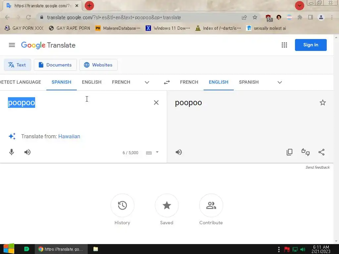Open translation History
The width and height of the screenshot is (339, 254).
122,205
